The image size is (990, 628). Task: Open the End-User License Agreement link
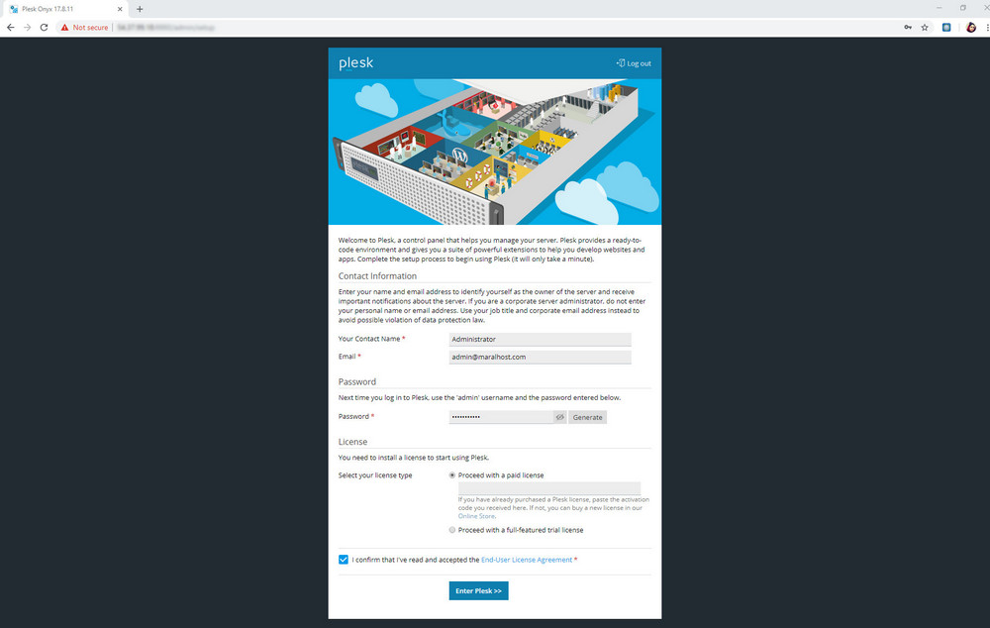[x=527, y=560]
